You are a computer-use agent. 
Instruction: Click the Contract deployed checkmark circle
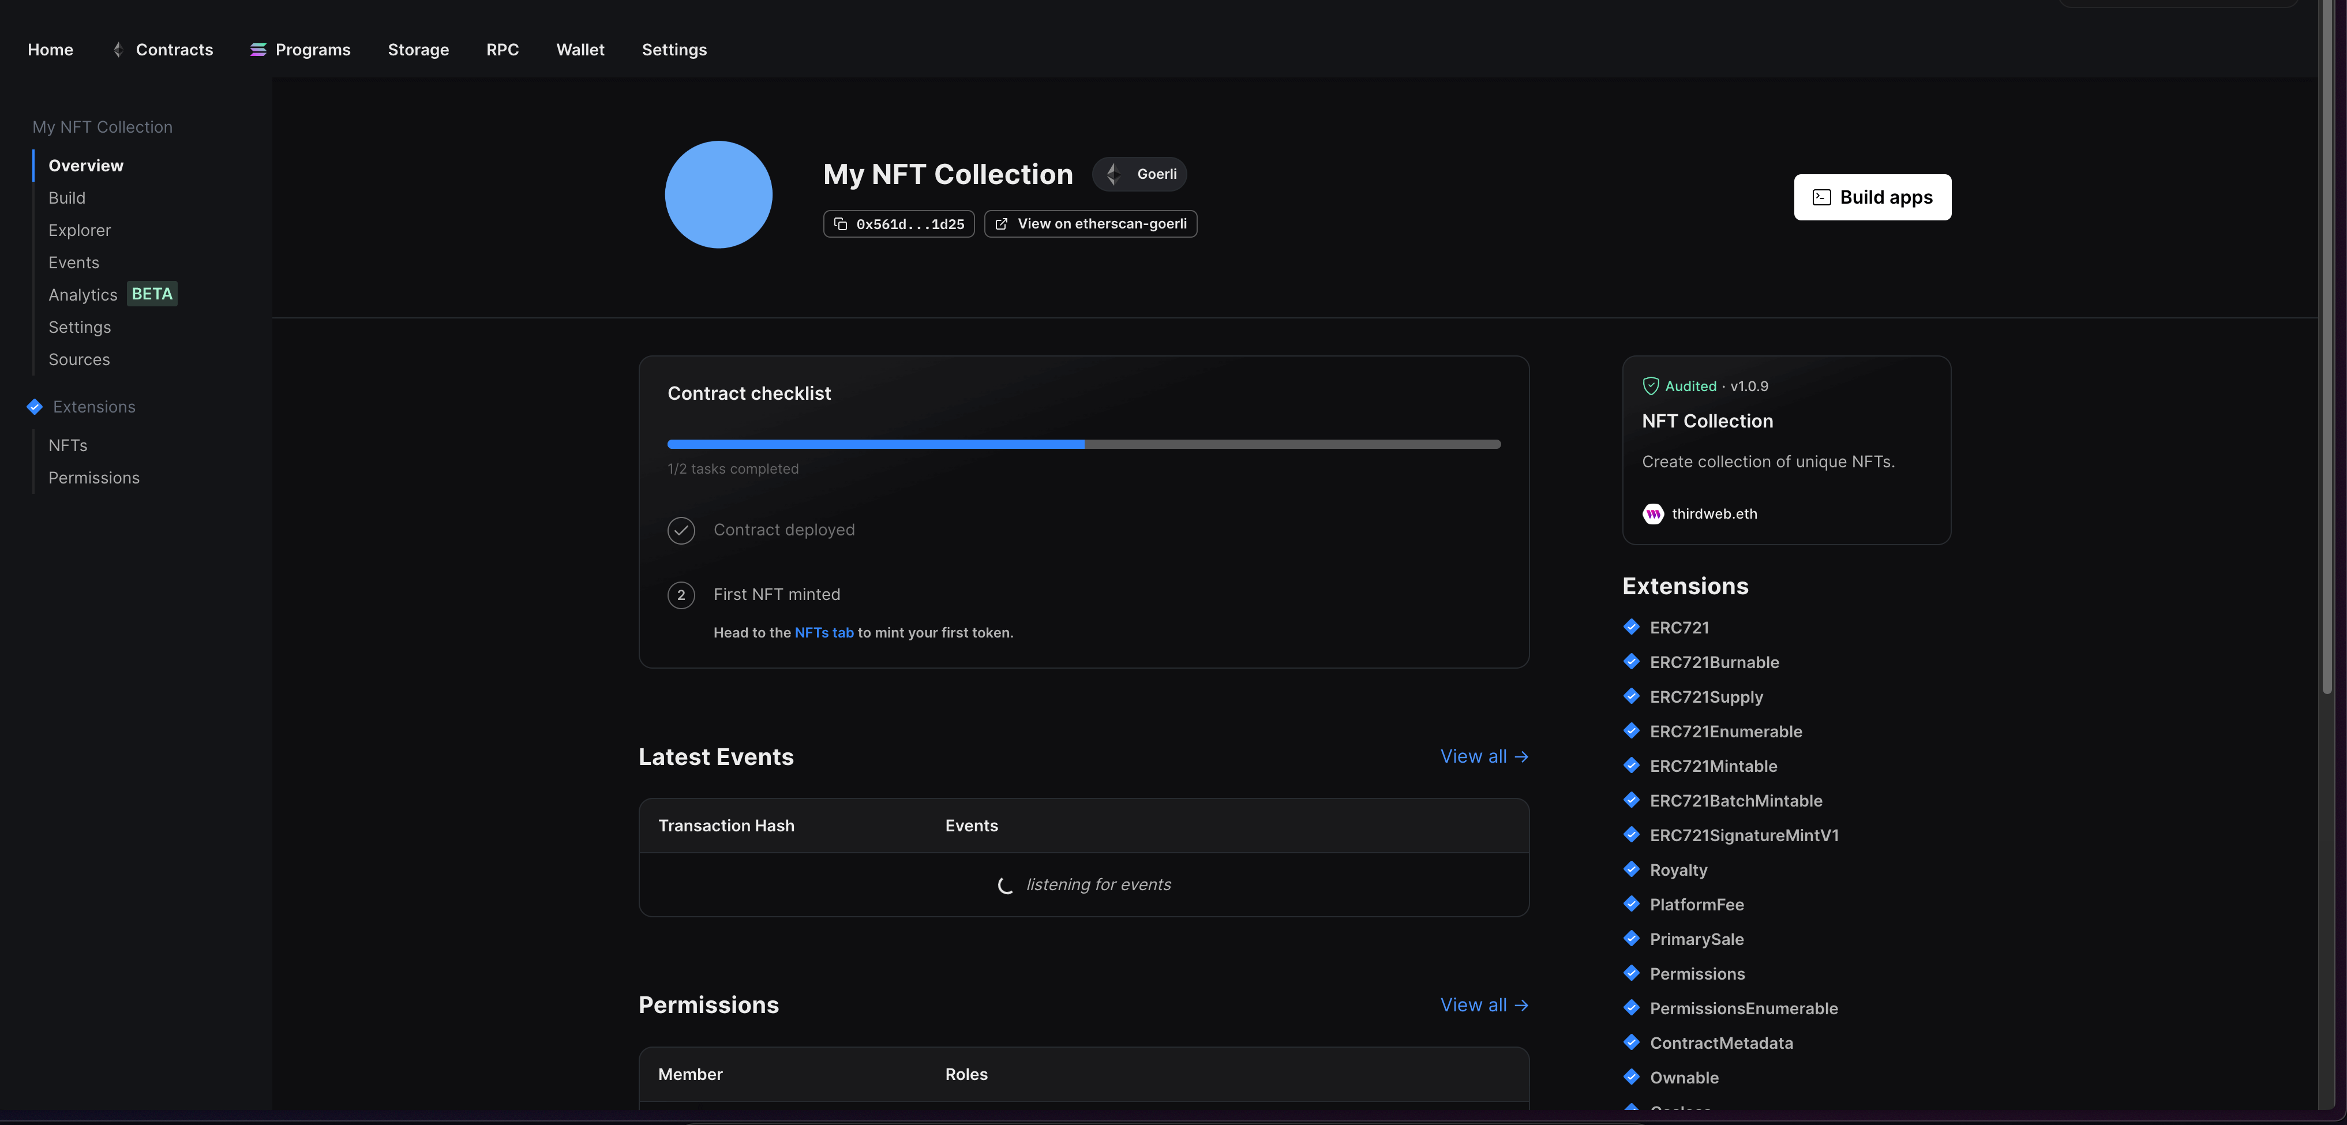681,530
